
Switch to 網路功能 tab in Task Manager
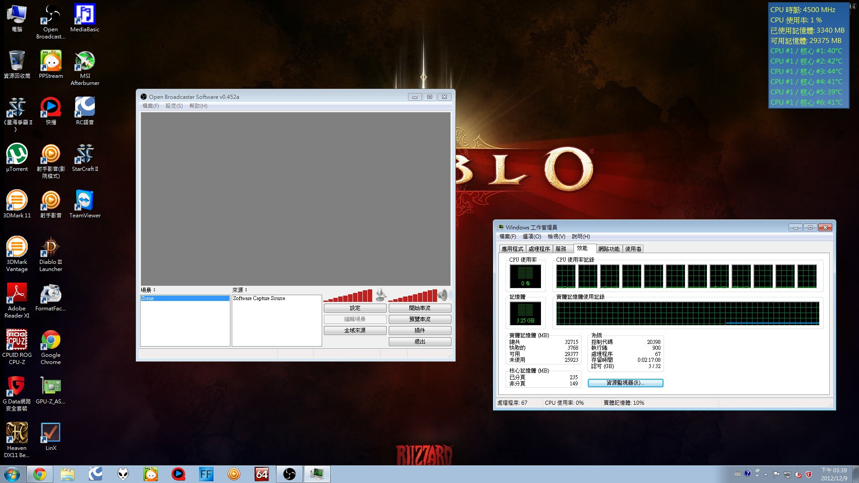coord(609,249)
